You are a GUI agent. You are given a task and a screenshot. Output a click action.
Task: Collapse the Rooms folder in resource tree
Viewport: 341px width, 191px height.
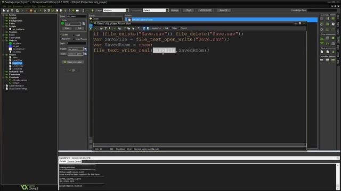(4, 55)
